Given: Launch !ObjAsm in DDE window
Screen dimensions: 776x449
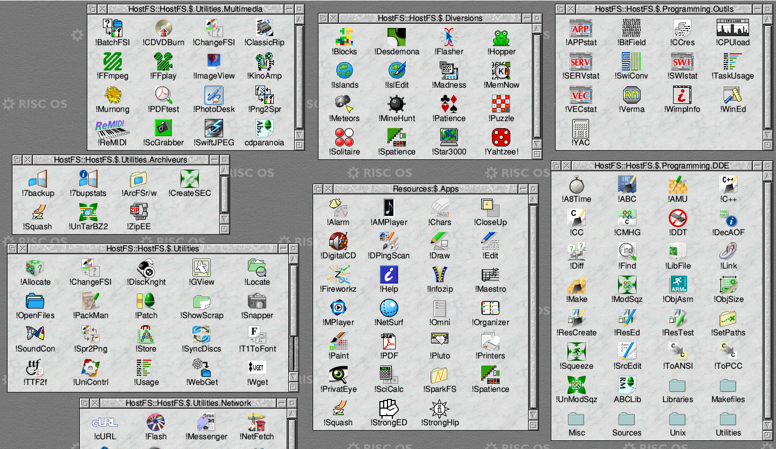Looking at the screenshot, I should click(678, 285).
